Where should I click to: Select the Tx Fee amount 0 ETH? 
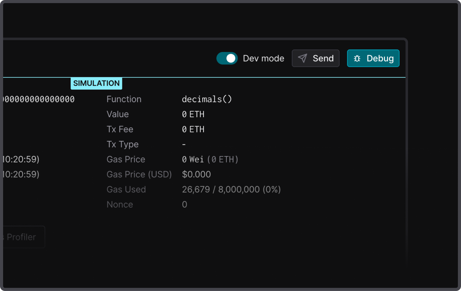tap(193, 129)
